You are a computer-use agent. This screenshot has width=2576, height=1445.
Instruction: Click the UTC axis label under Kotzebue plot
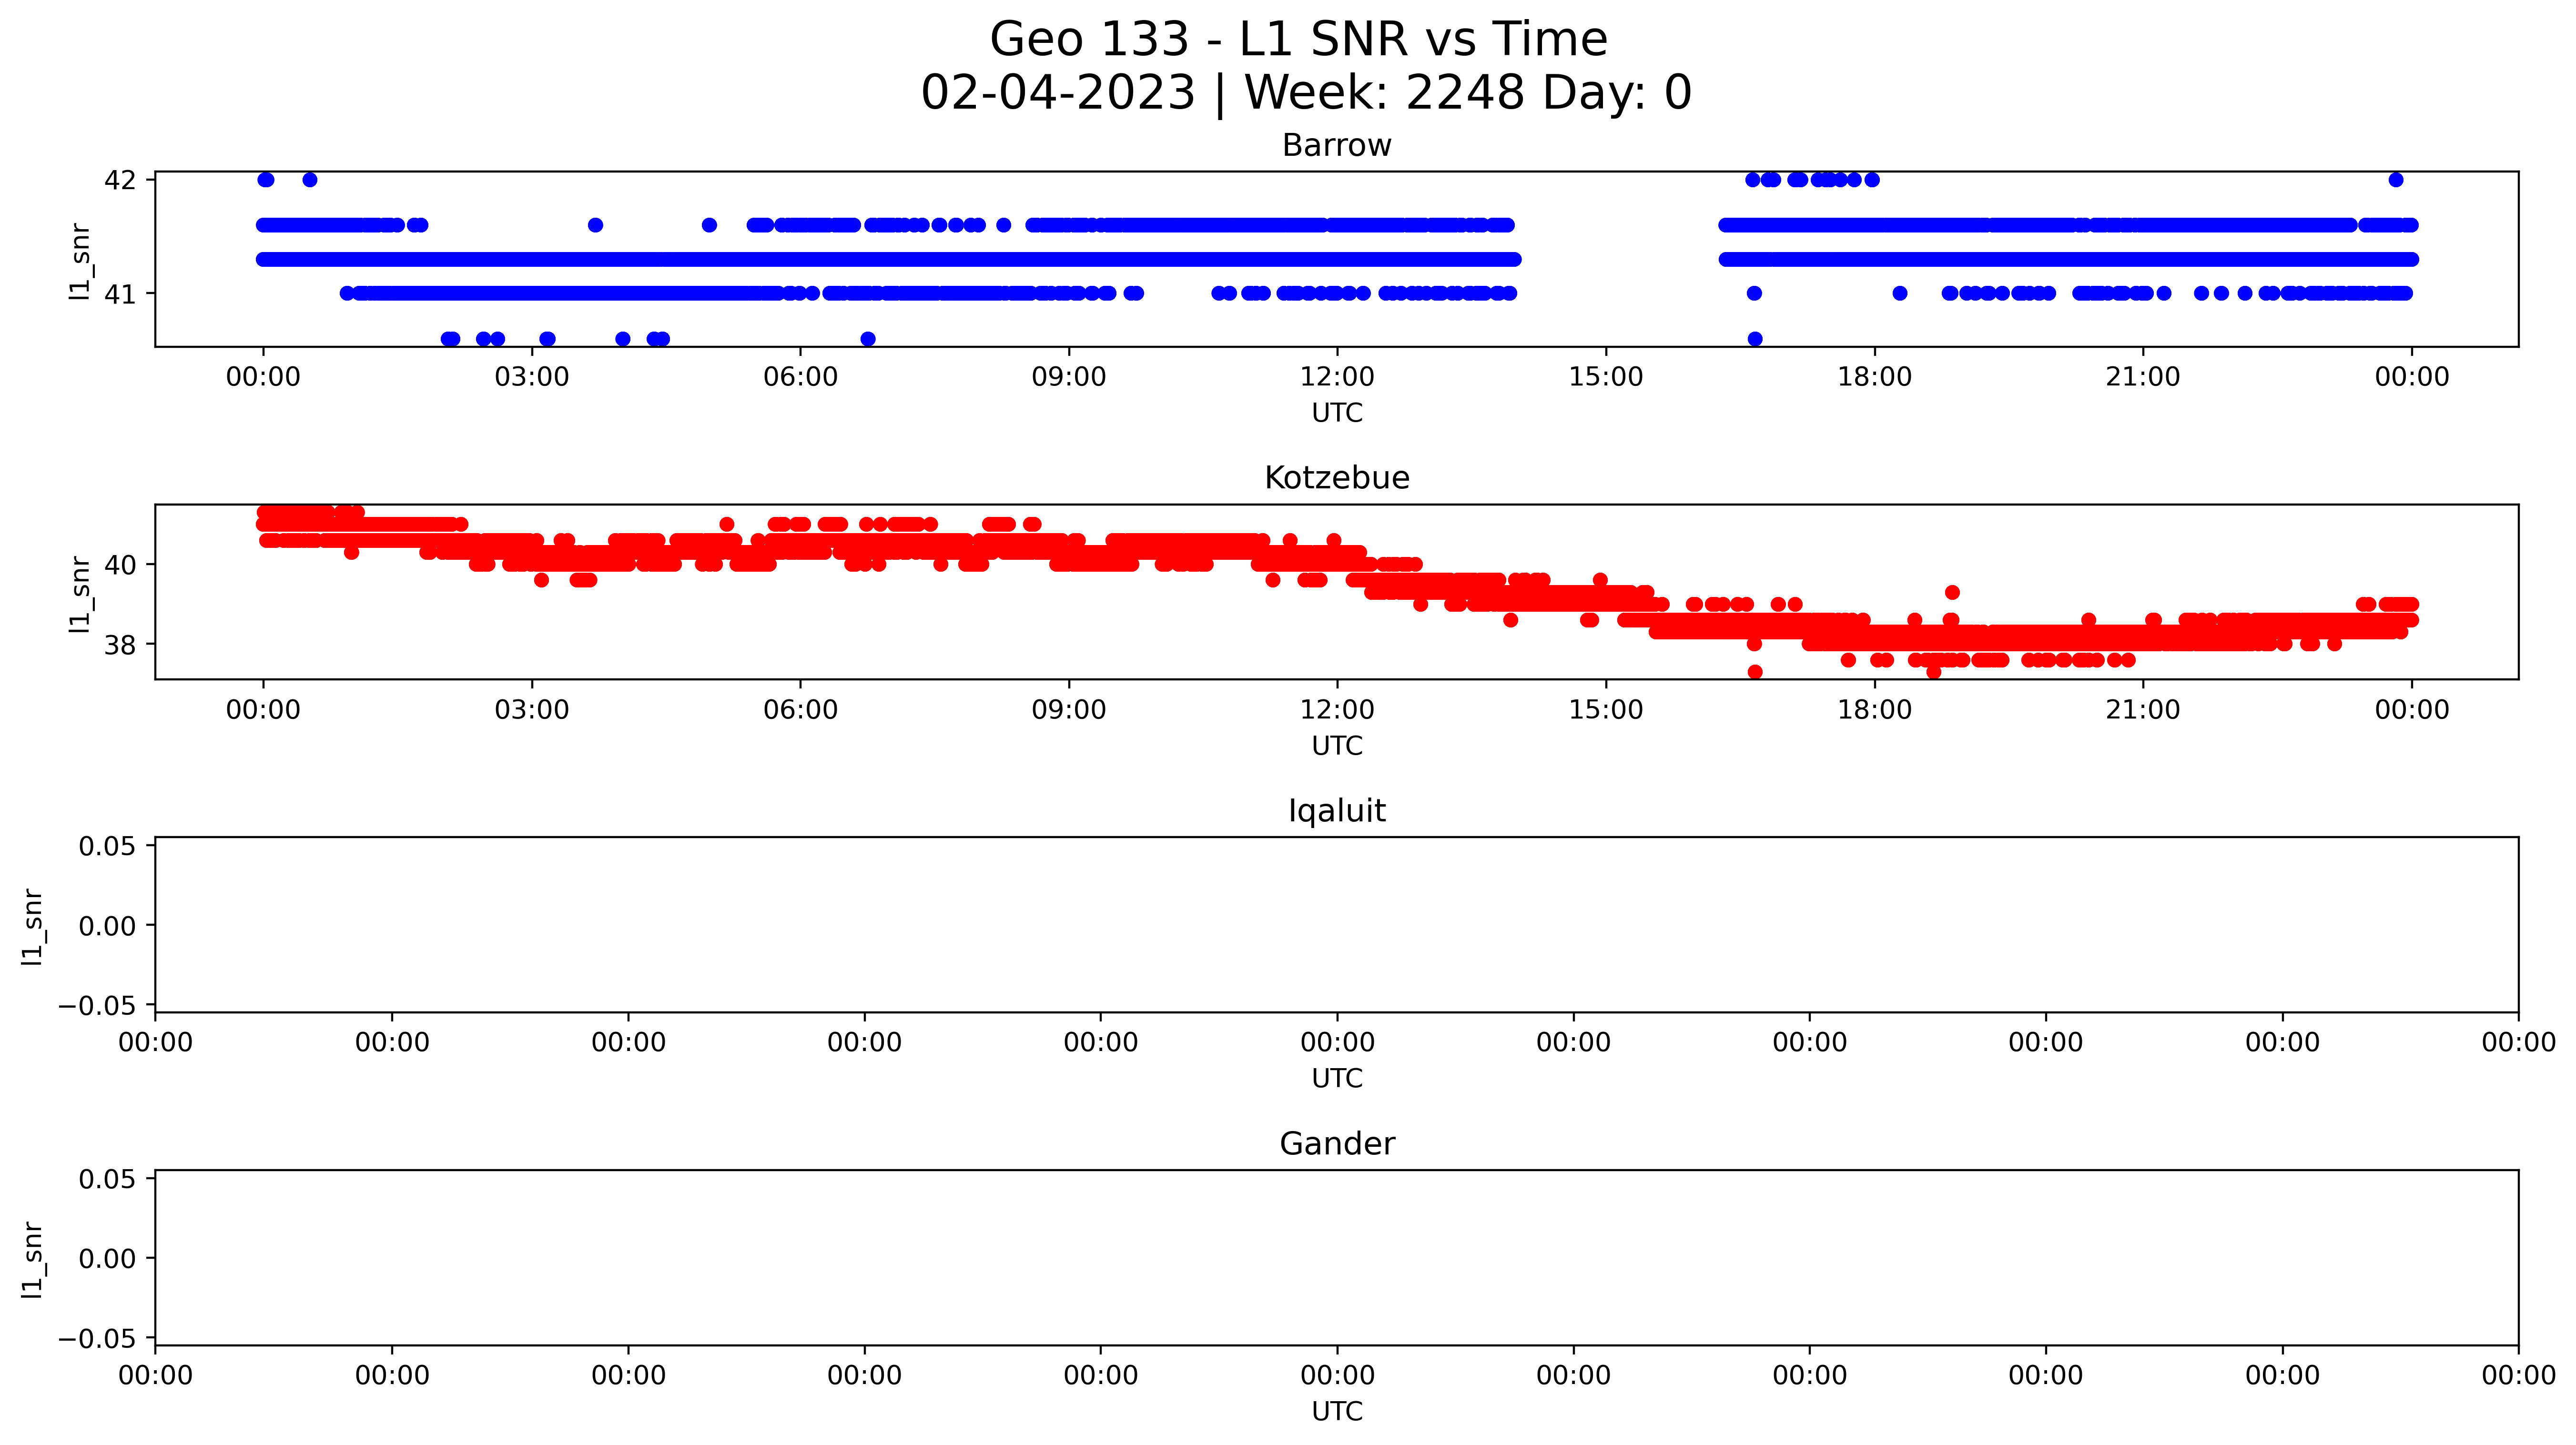click(1337, 746)
